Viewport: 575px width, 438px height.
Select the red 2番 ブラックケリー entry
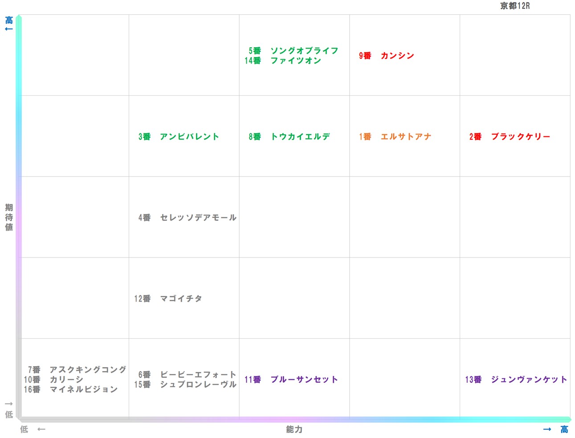coord(510,137)
